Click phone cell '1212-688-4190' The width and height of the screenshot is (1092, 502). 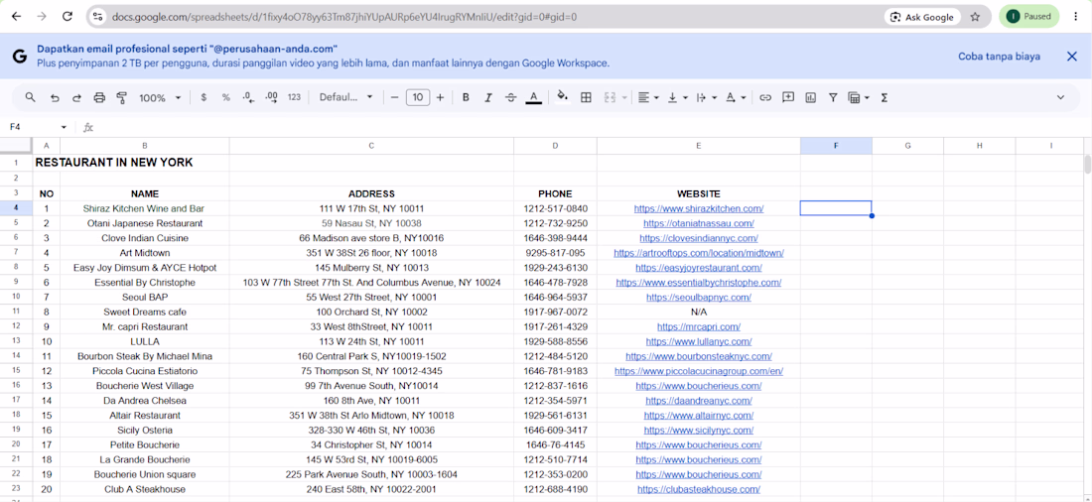555,489
